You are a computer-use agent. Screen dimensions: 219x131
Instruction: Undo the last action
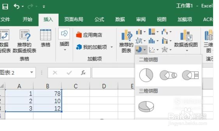click(17, 6)
